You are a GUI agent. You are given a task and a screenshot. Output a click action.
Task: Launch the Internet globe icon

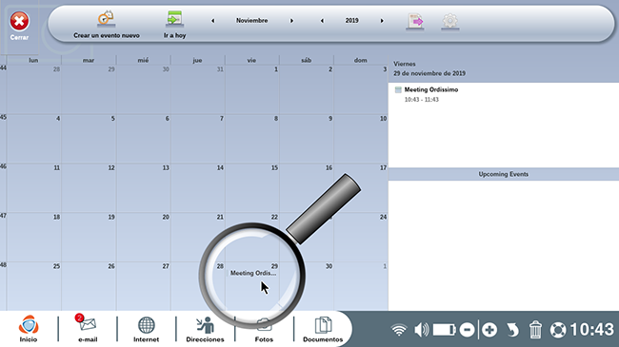click(146, 329)
